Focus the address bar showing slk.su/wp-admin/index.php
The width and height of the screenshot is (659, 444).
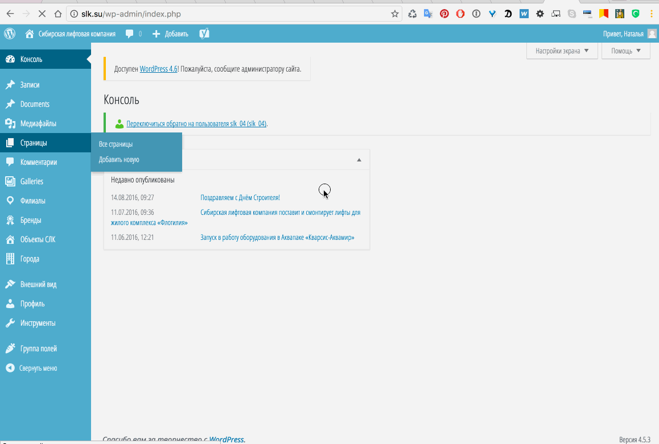coord(234,14)
